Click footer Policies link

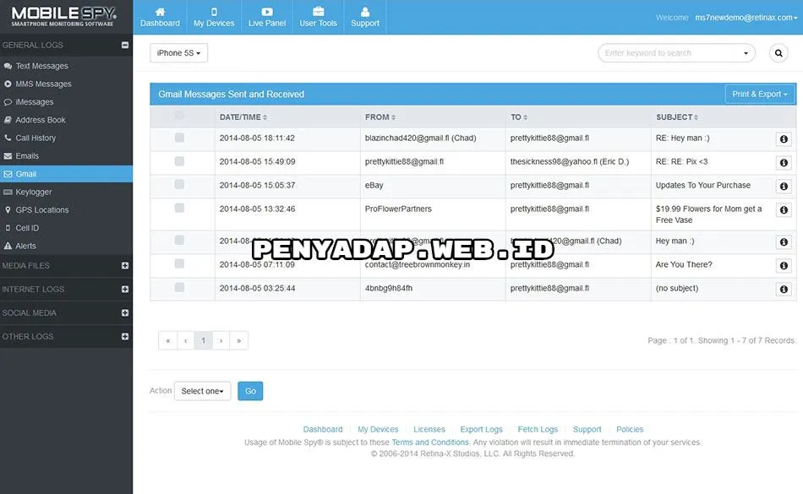pos(630,430)
